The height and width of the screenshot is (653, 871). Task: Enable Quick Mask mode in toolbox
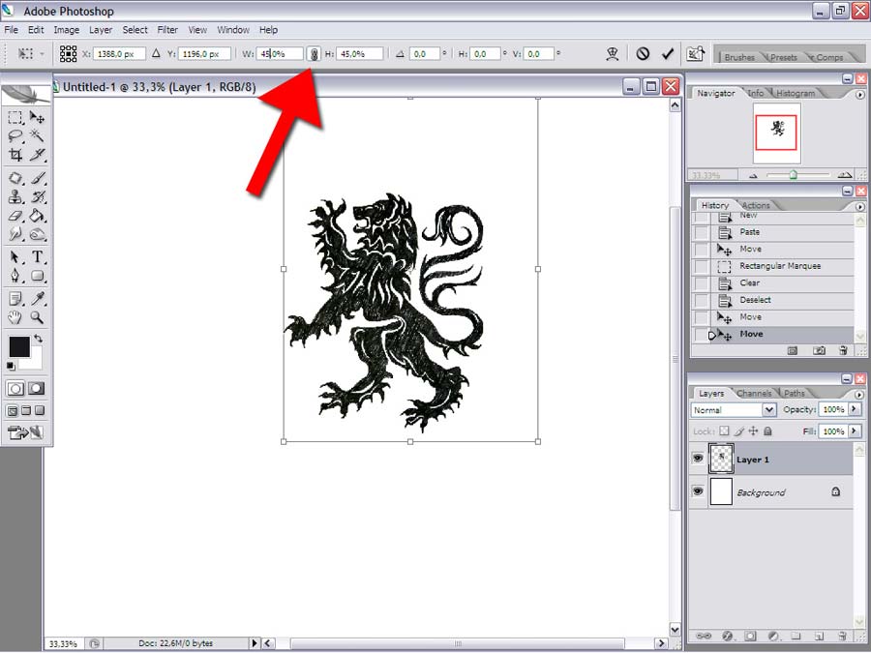[x=36, y=388]
